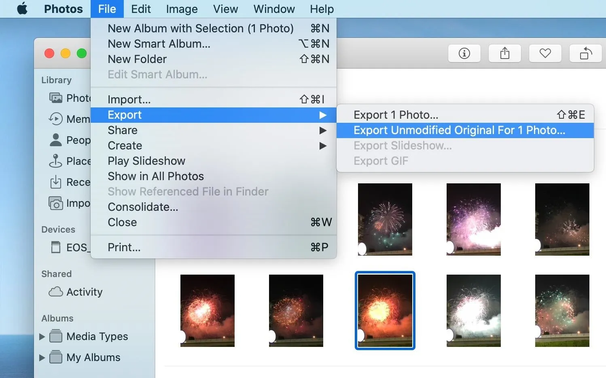Image resolution: width=606 pixels, height=378 pixels.
Task: Choose Export Unmodified Original For 1 Photo
Action: (x=465, y=130)
